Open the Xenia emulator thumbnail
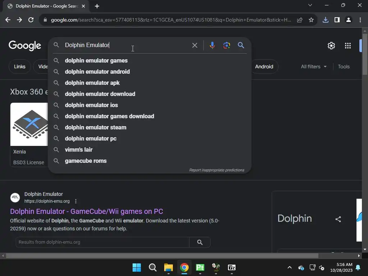Screen dimensions: 368x276 coord(29,124)
